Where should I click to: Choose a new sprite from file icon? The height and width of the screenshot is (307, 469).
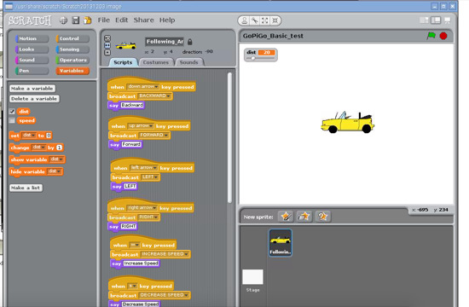point(304,216)
